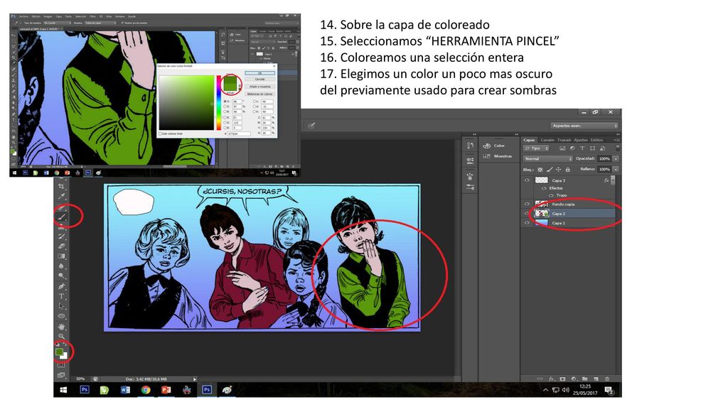Select the Brush tool in large Photoshop toolbar
728x409 pixels.
coord(61,217)
